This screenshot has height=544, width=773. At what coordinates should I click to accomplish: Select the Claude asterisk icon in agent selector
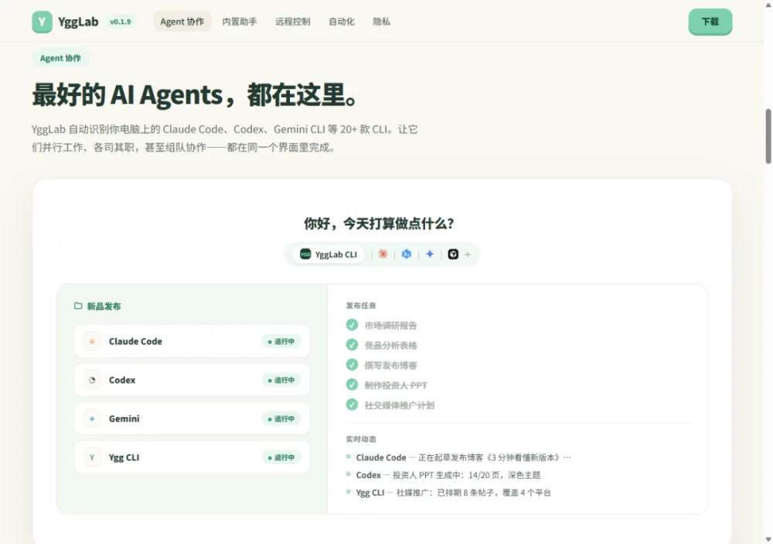(383, 255)
